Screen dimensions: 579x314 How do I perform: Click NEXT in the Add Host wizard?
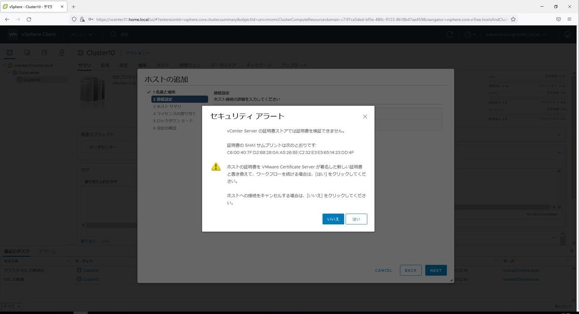point(435,270)
